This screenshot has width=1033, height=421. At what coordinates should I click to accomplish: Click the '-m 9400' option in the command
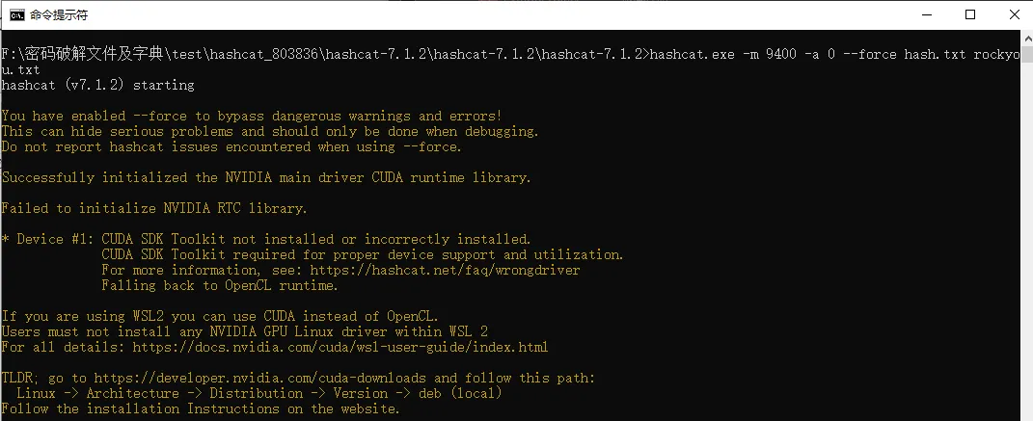[x=770, y=54]
